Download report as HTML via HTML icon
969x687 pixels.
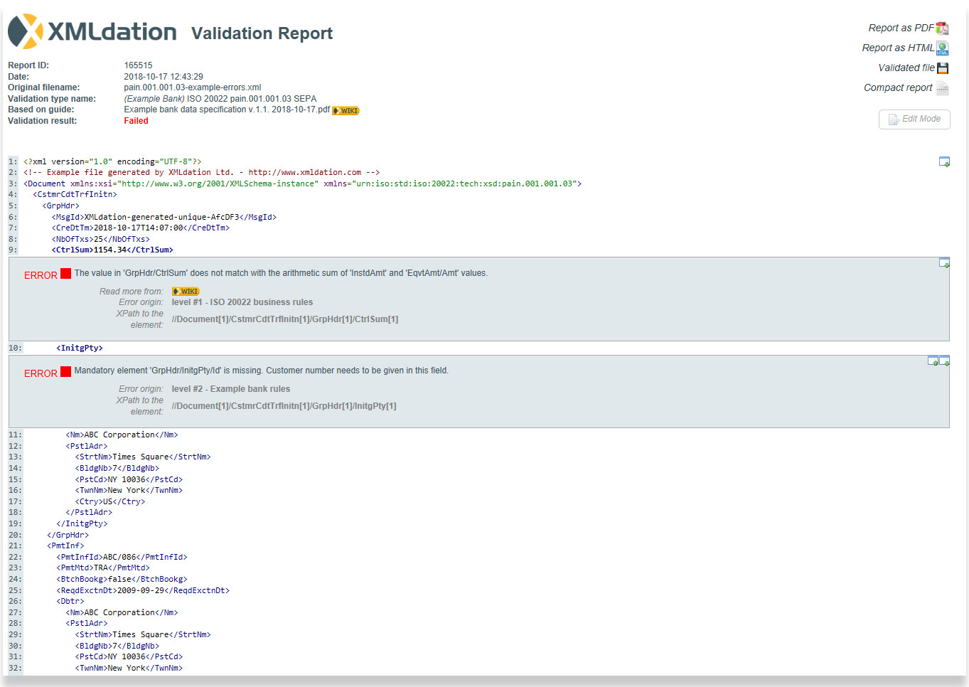point(943,48)
